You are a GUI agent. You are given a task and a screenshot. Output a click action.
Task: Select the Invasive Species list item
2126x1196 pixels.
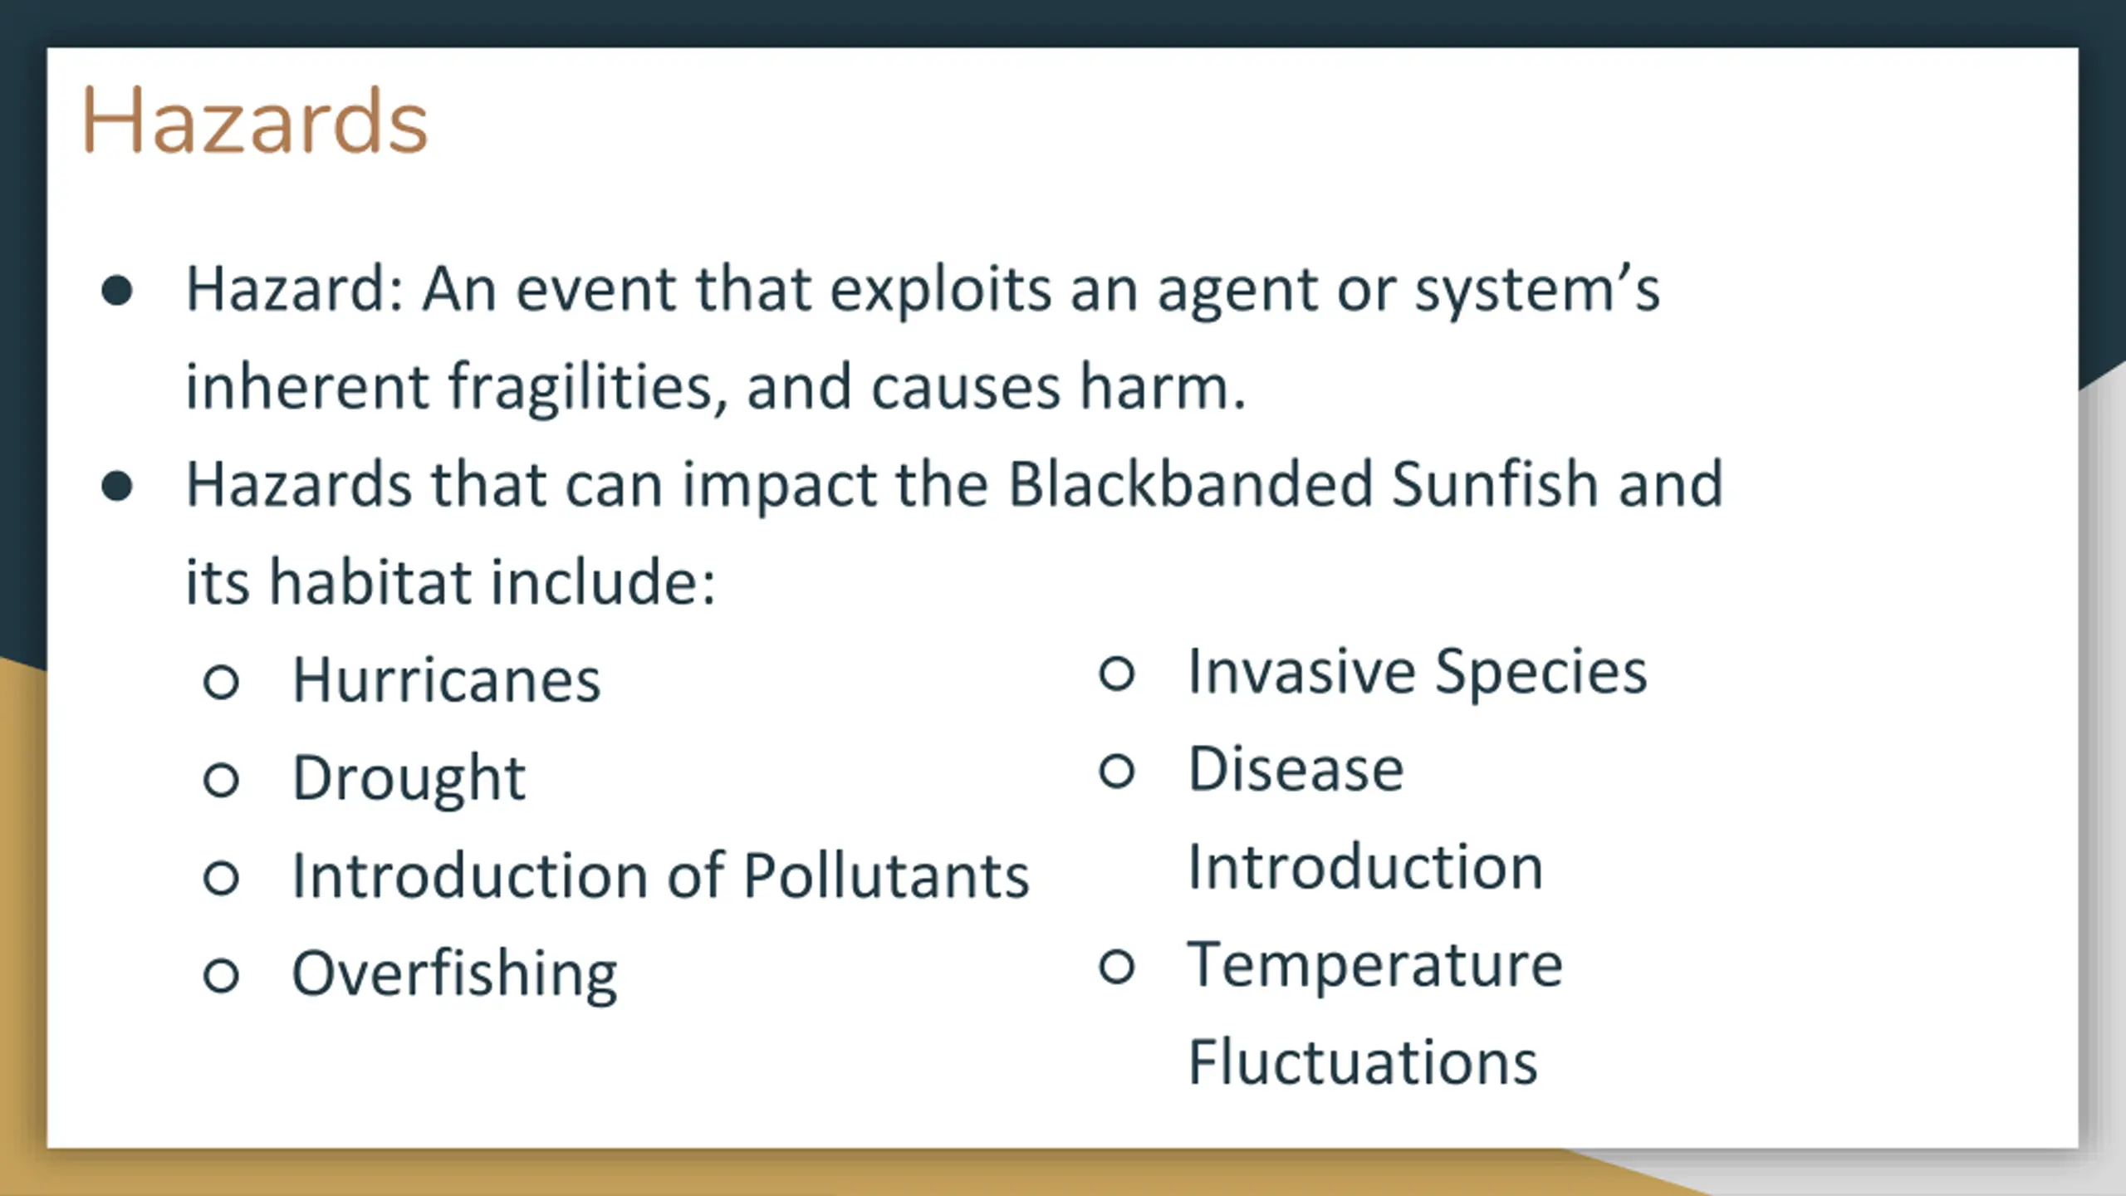coord(1418,671)
